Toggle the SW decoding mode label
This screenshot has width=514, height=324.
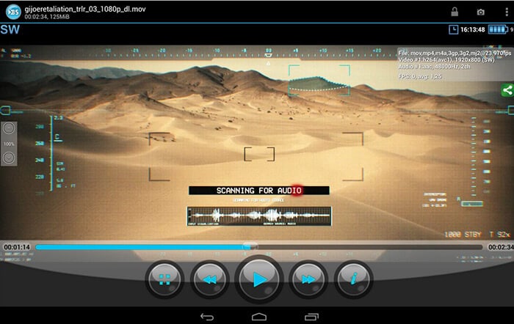(x=10, y=29)
